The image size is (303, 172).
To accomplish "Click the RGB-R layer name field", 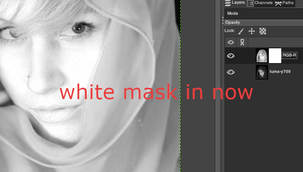I will 289,55.
